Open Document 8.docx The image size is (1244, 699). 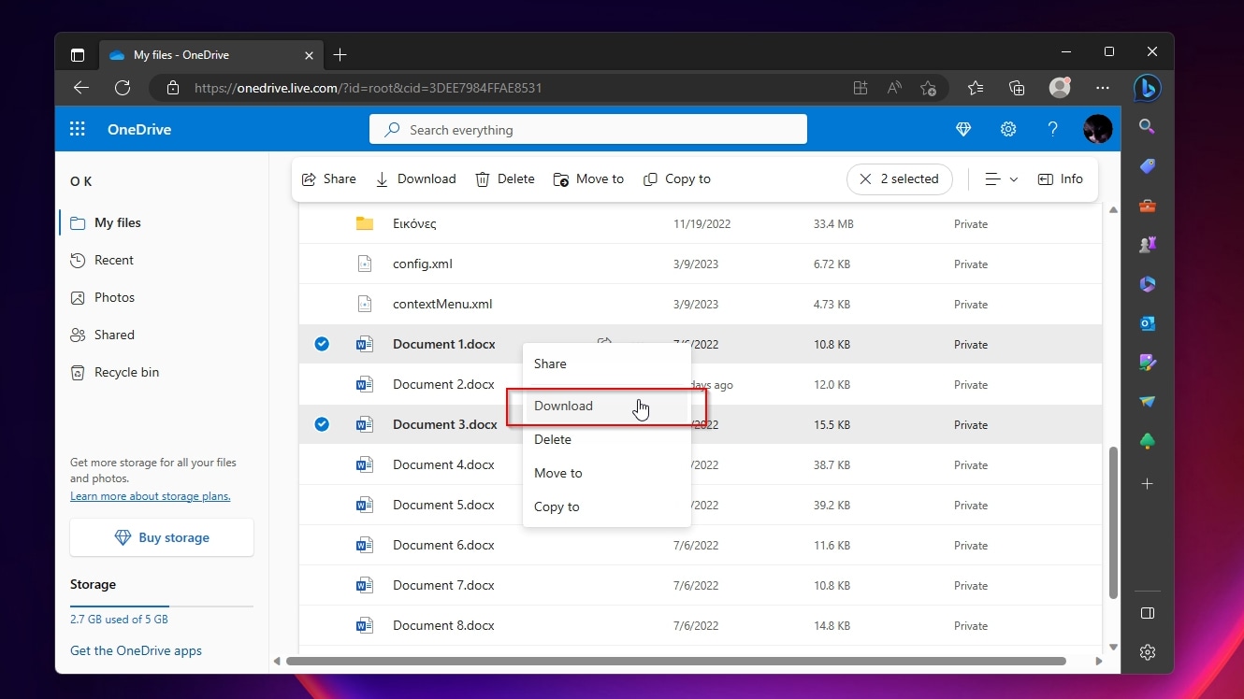tap(443, 625)
